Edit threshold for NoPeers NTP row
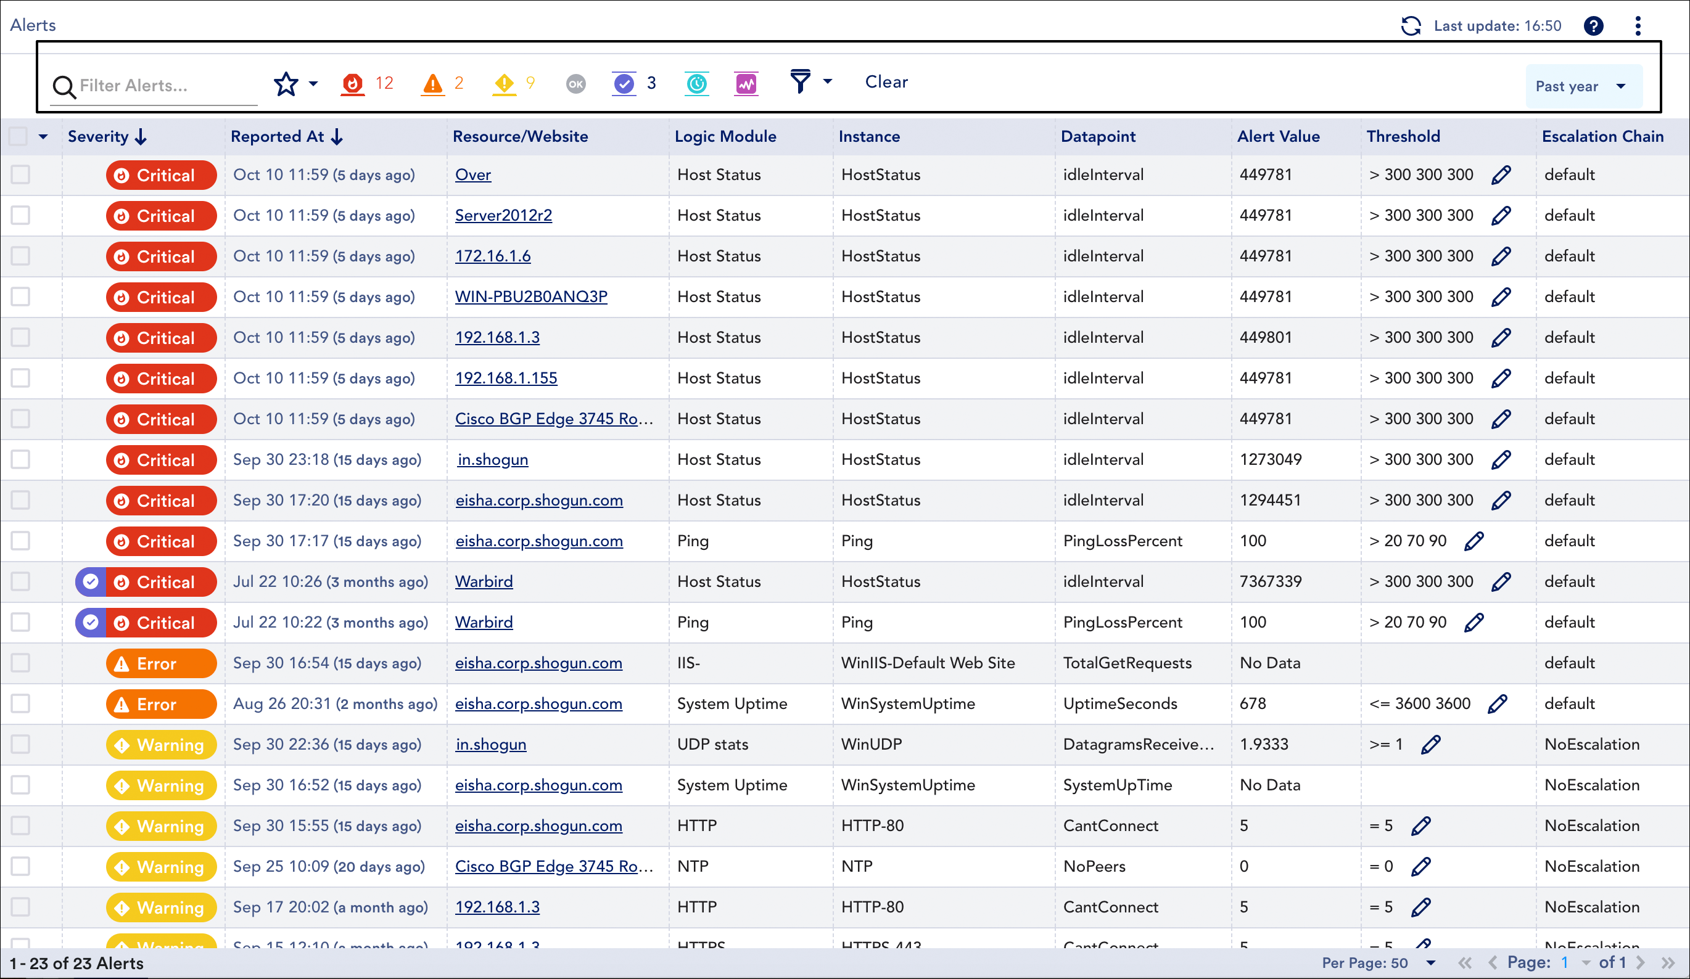Screen dimensions: 1690x979 1421,866
